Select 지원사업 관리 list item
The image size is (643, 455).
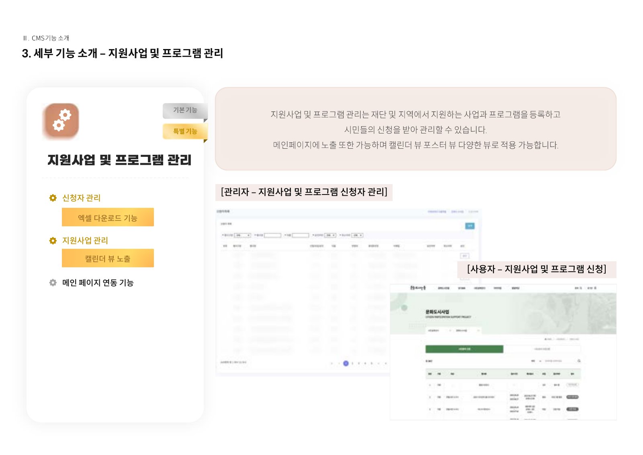click(x=85, y=240)
